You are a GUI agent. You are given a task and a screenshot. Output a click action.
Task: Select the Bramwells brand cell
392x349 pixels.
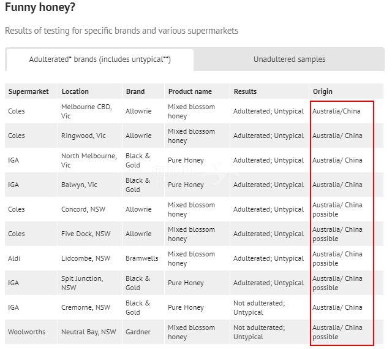pos(141,258)
